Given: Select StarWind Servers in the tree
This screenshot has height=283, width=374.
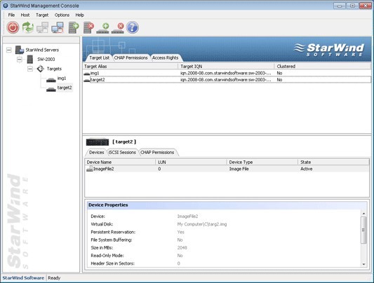Looking at the screenshot, I should click(x=42, y=50).
